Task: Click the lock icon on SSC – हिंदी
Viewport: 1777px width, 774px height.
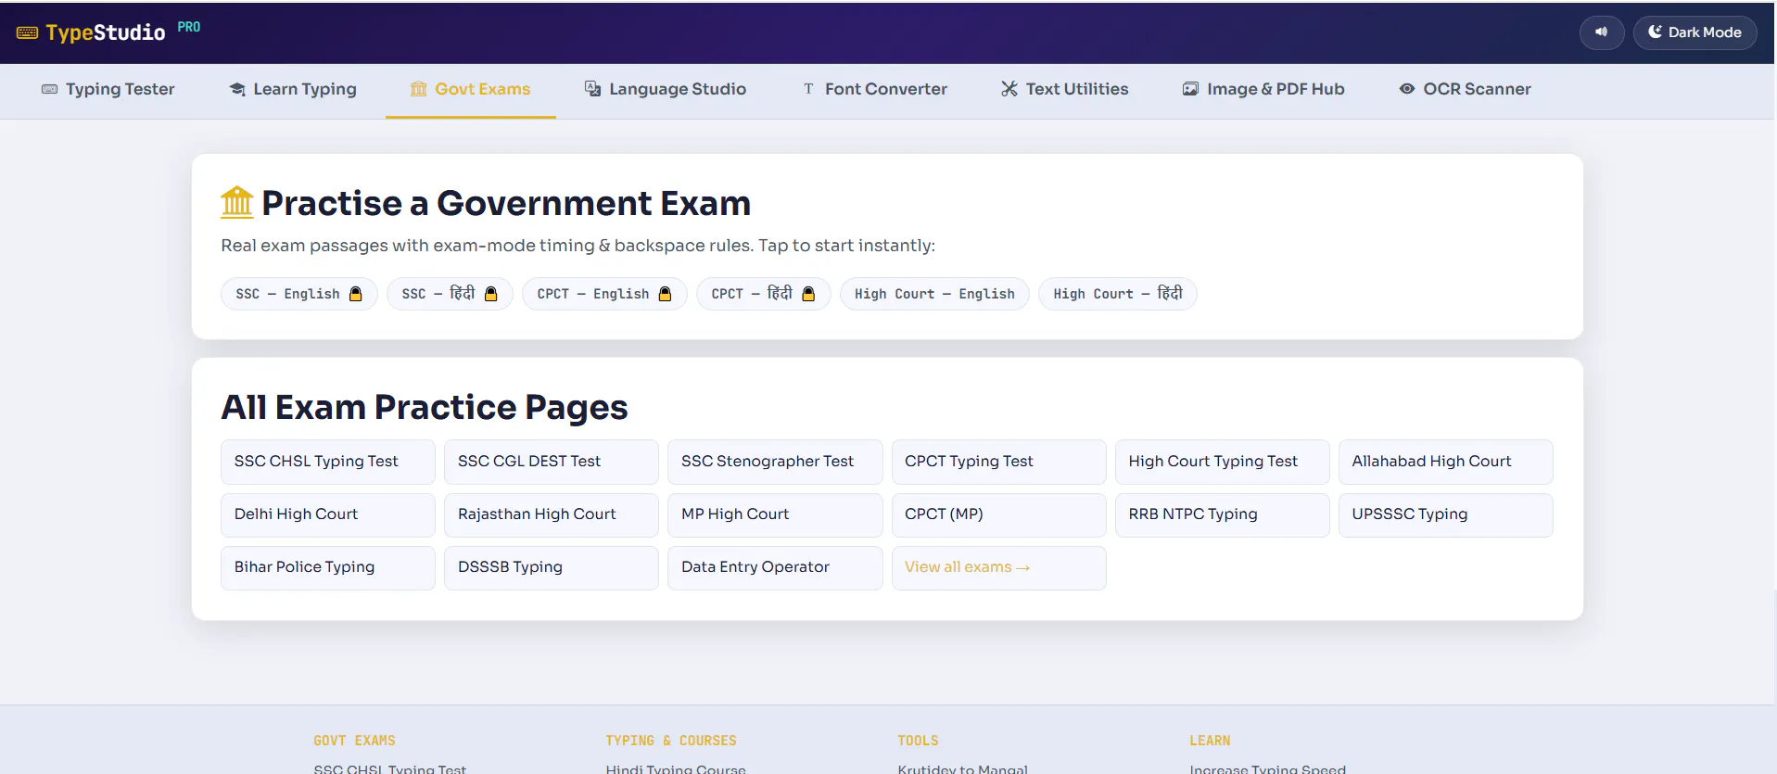Action: point(491,294)
